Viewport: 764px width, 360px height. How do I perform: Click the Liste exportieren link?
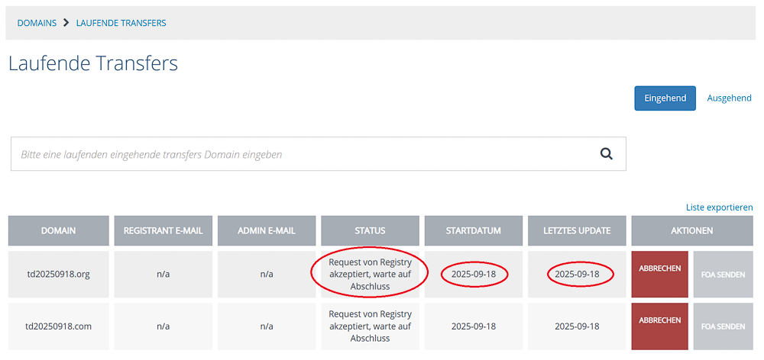click(719, 207)
